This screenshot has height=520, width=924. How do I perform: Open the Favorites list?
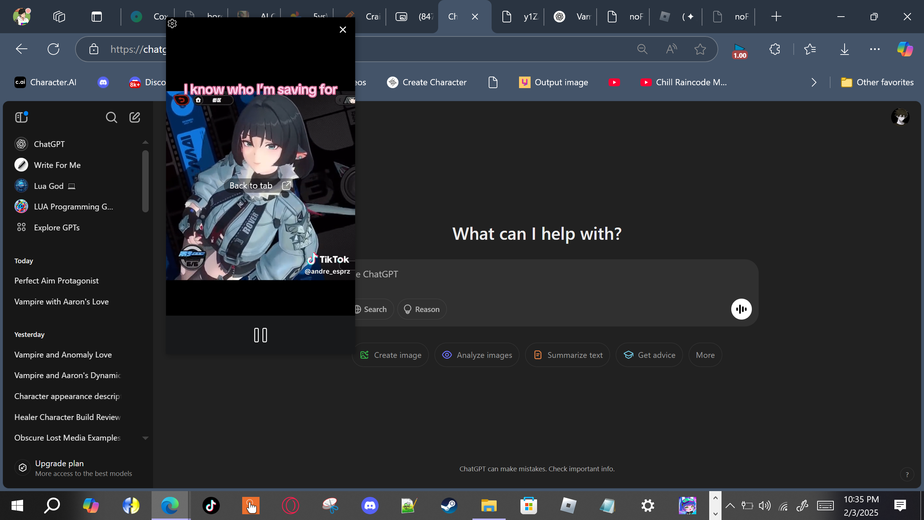coord(810,49)
